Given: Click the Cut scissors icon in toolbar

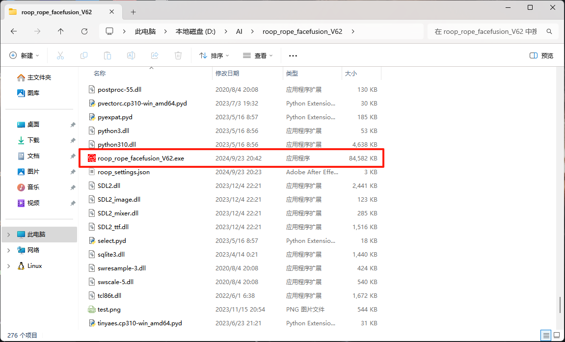Looking at the screenshot, I should pos(60,55).
